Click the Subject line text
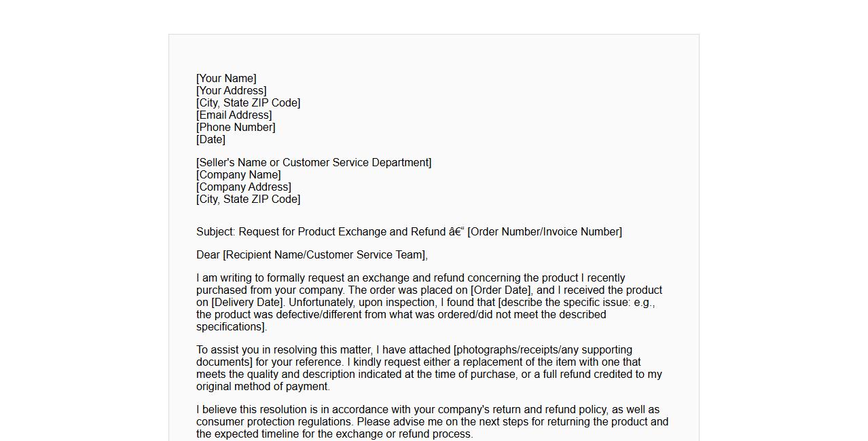This screenshot has height=441, width=868. (x=319, y=232)
